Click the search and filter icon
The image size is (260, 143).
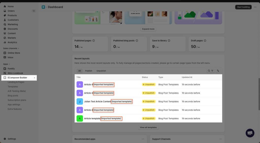click(x=210, y=71)
